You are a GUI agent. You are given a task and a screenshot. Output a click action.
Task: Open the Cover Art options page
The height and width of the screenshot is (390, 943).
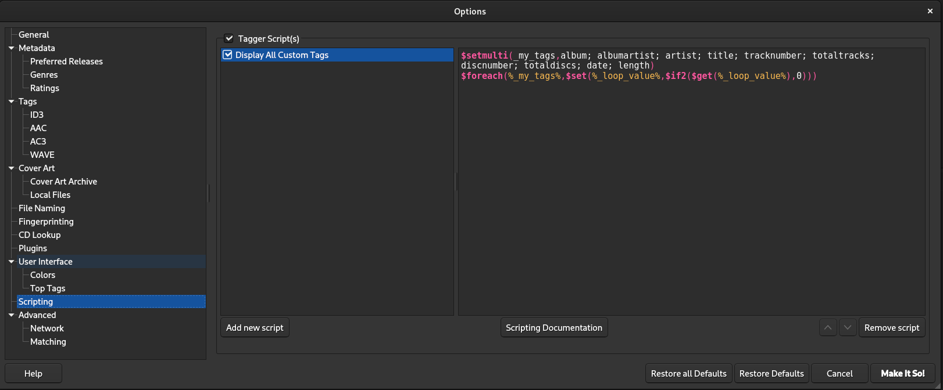[37, 168]
